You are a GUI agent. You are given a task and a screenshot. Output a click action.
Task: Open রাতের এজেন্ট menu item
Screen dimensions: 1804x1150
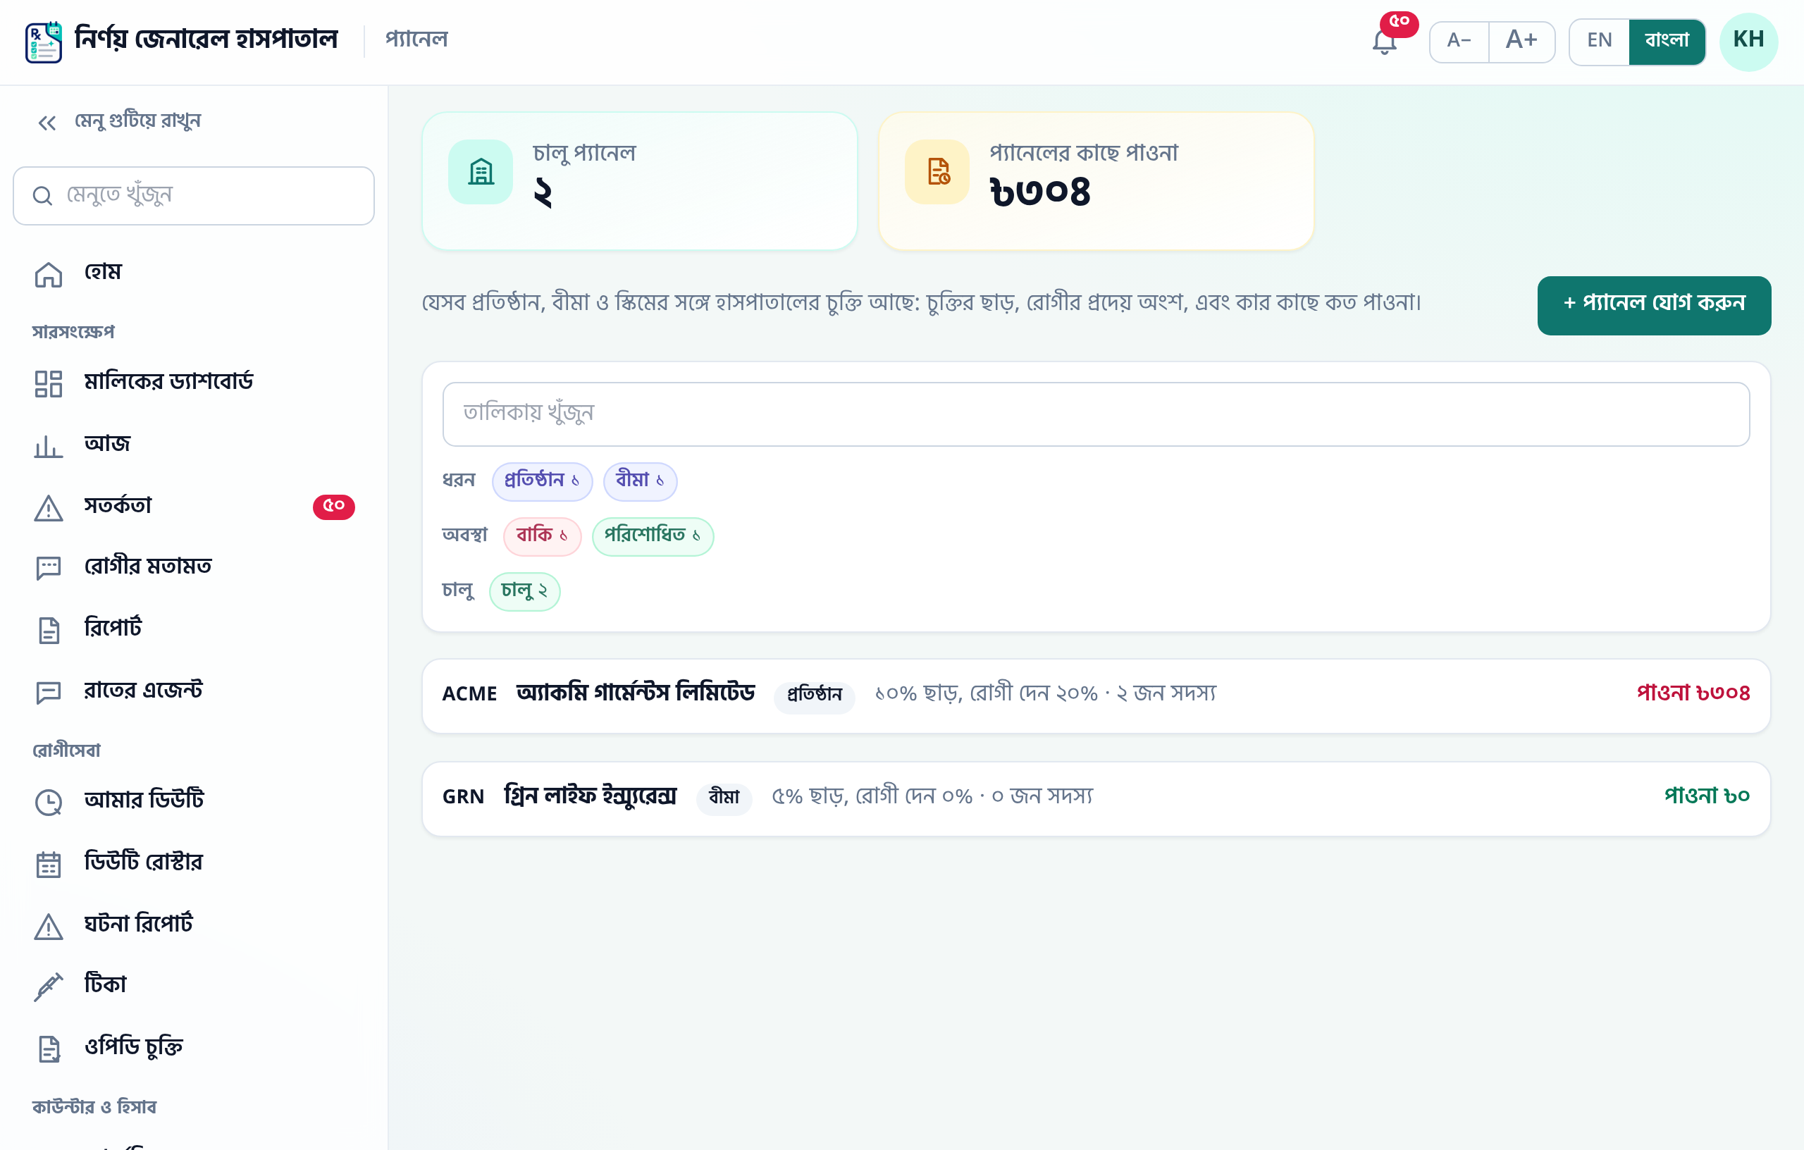tap(193, 691)
